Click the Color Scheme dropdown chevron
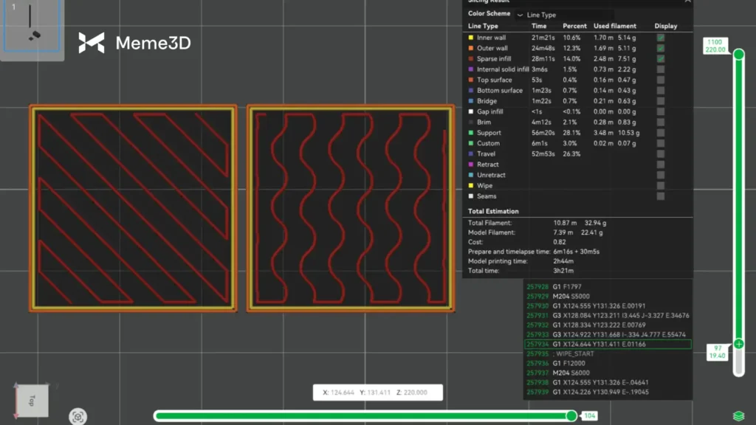 point(520,15)
